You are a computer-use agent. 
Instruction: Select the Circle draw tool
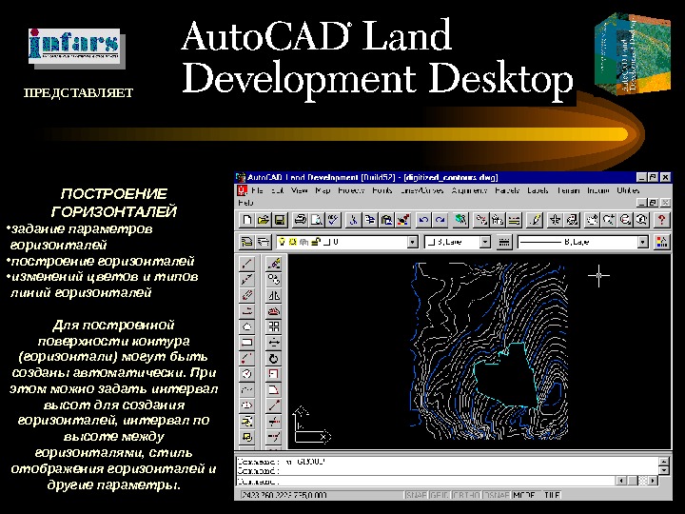coord(246,374)
